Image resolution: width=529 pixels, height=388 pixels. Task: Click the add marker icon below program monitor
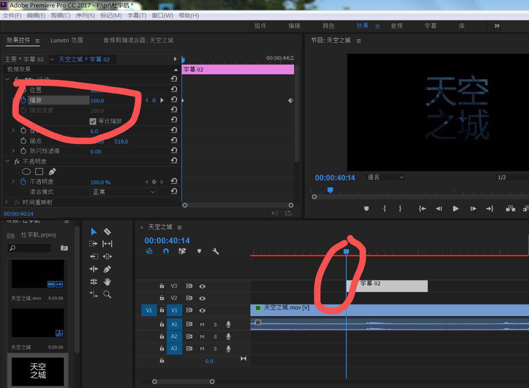367,209
